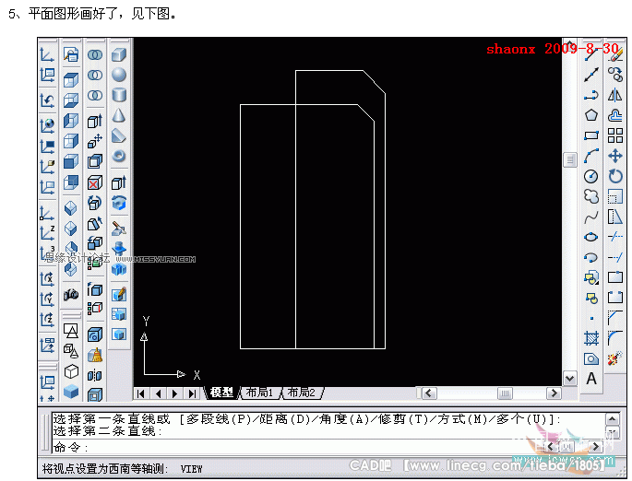
Task: Select the Torus solid tool
Action: [118, 156]
